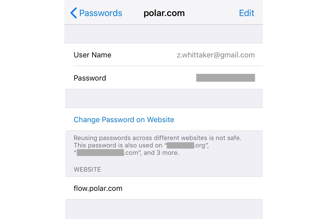Tap the WEBSITE section header

[87, 170]
